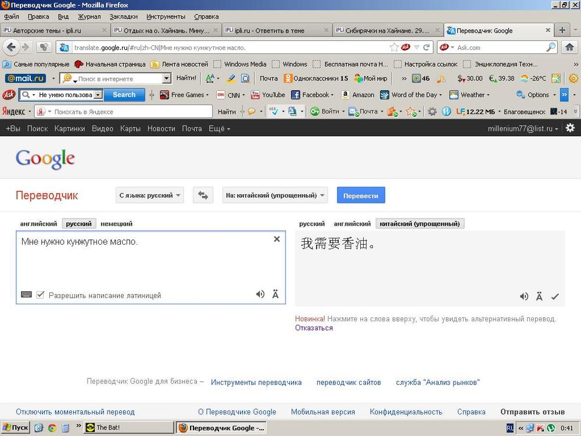
Task: Select Russian as the source language
Action: 78,224
